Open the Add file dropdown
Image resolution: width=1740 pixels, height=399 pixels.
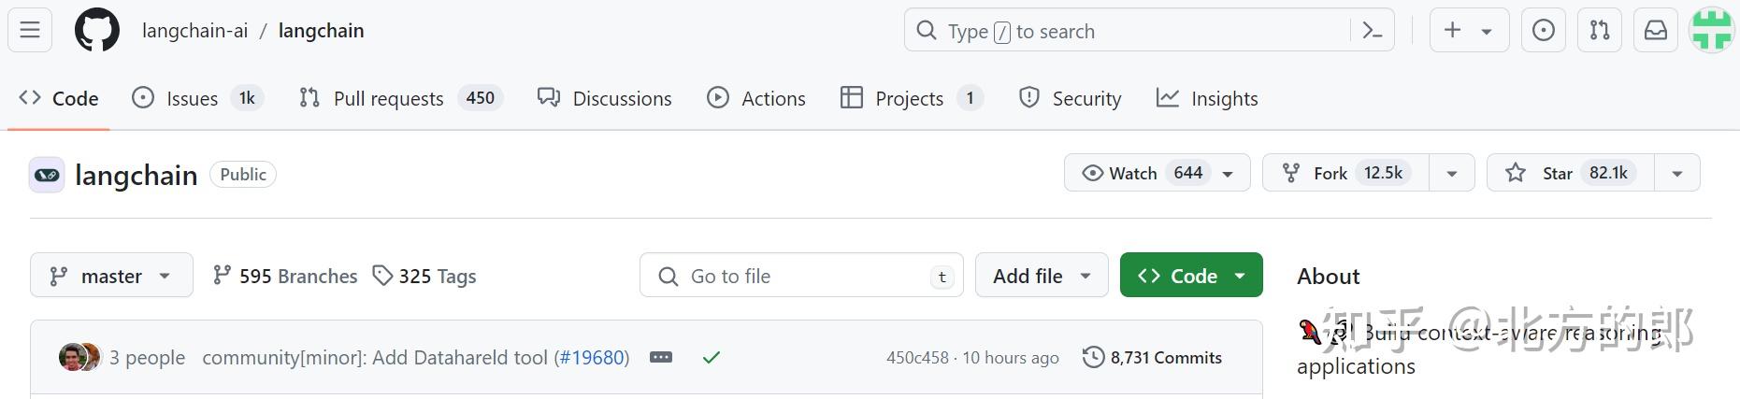(1042, 276)
